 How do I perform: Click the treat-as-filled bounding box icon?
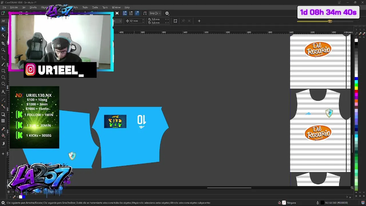click(x=175, y=21)
